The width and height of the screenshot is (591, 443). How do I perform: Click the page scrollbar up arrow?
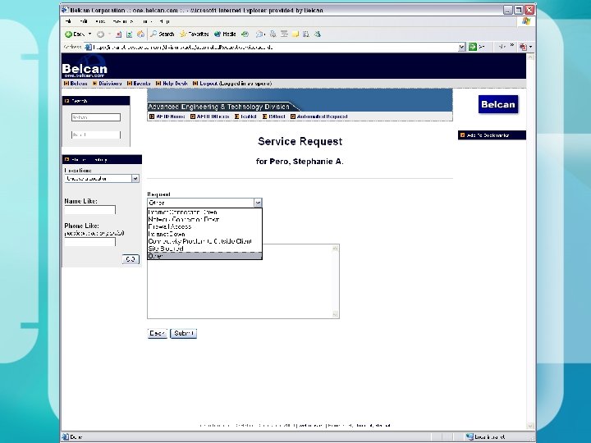point(530,57)
